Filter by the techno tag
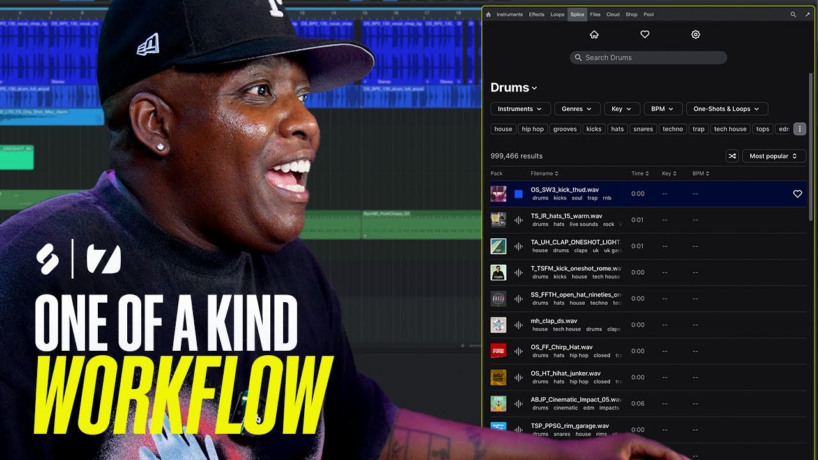Image resolution: width=818 pixels, height=460 pixels. tap(673, 129)
